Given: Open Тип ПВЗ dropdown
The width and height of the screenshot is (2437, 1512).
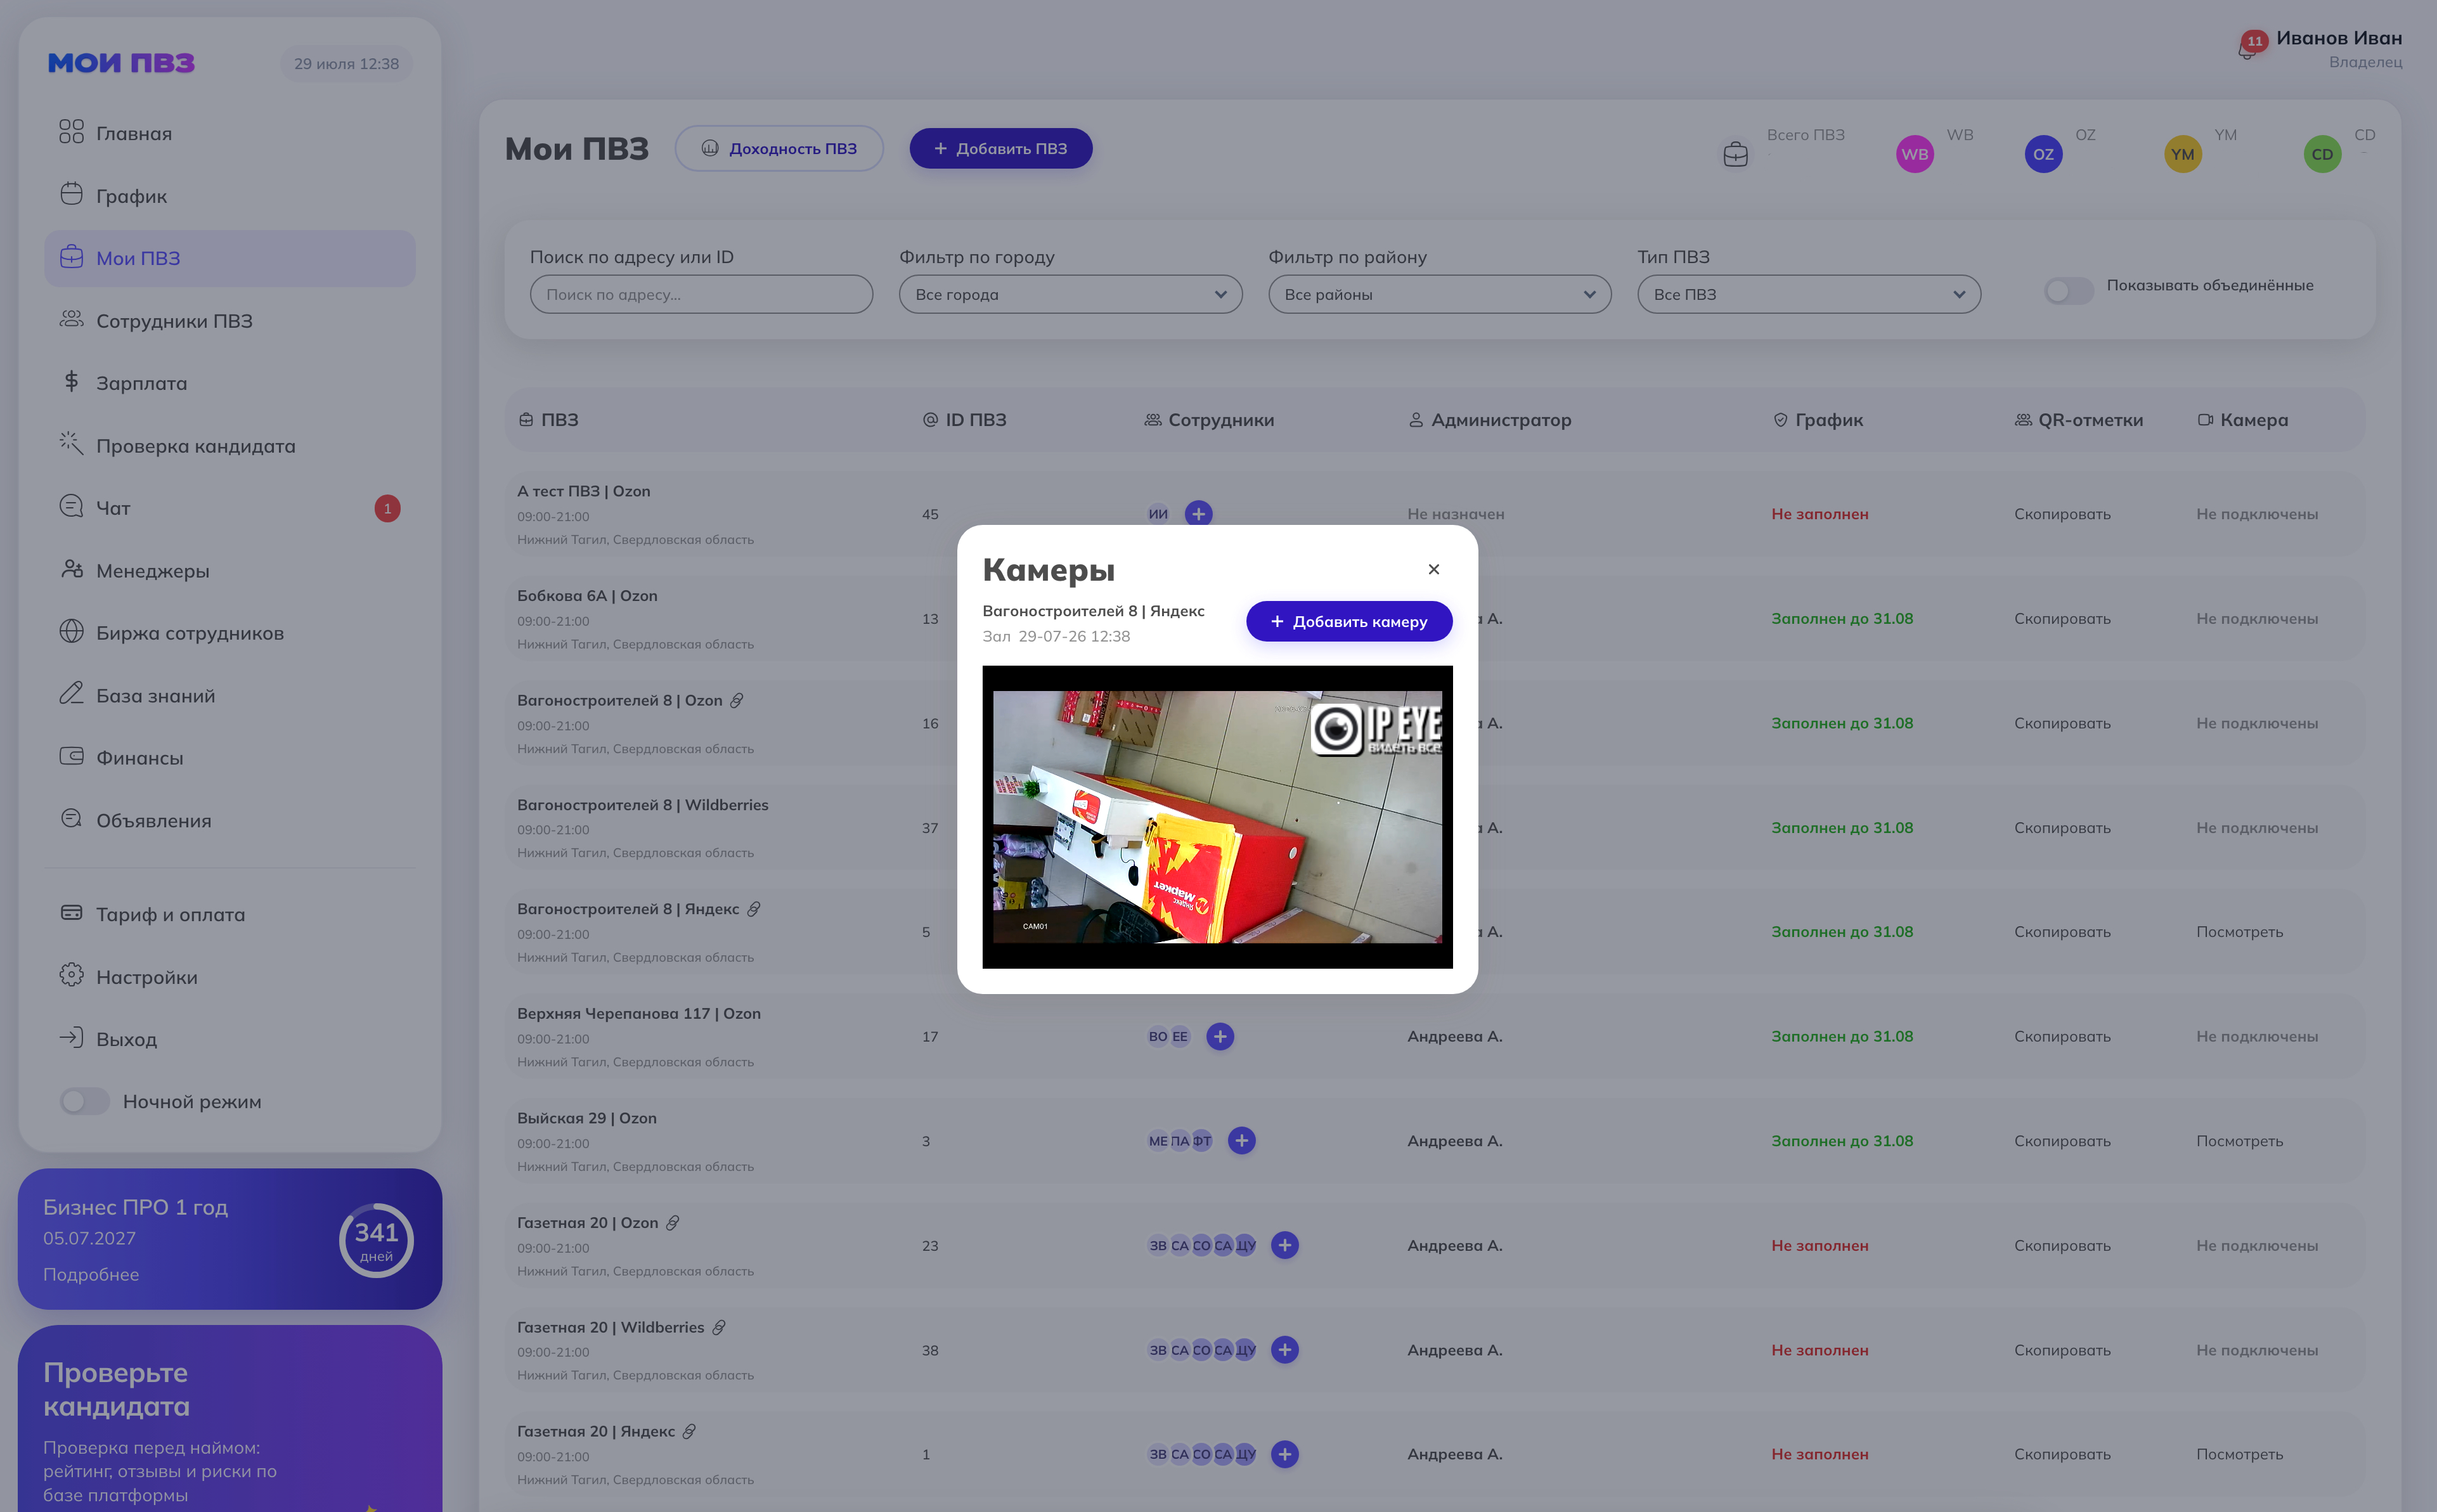Looking at the screenshot, I should (x=1808, y=294).
